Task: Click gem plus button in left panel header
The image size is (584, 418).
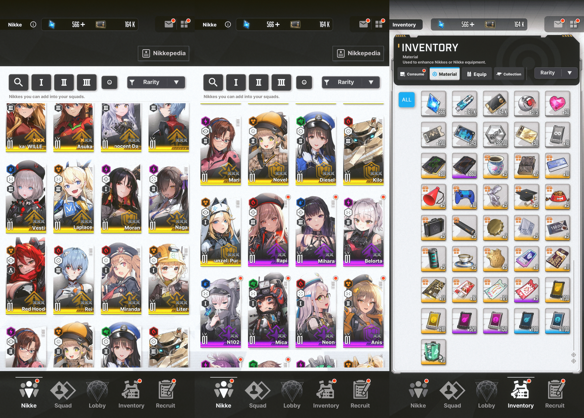Action: pos(83,24)
